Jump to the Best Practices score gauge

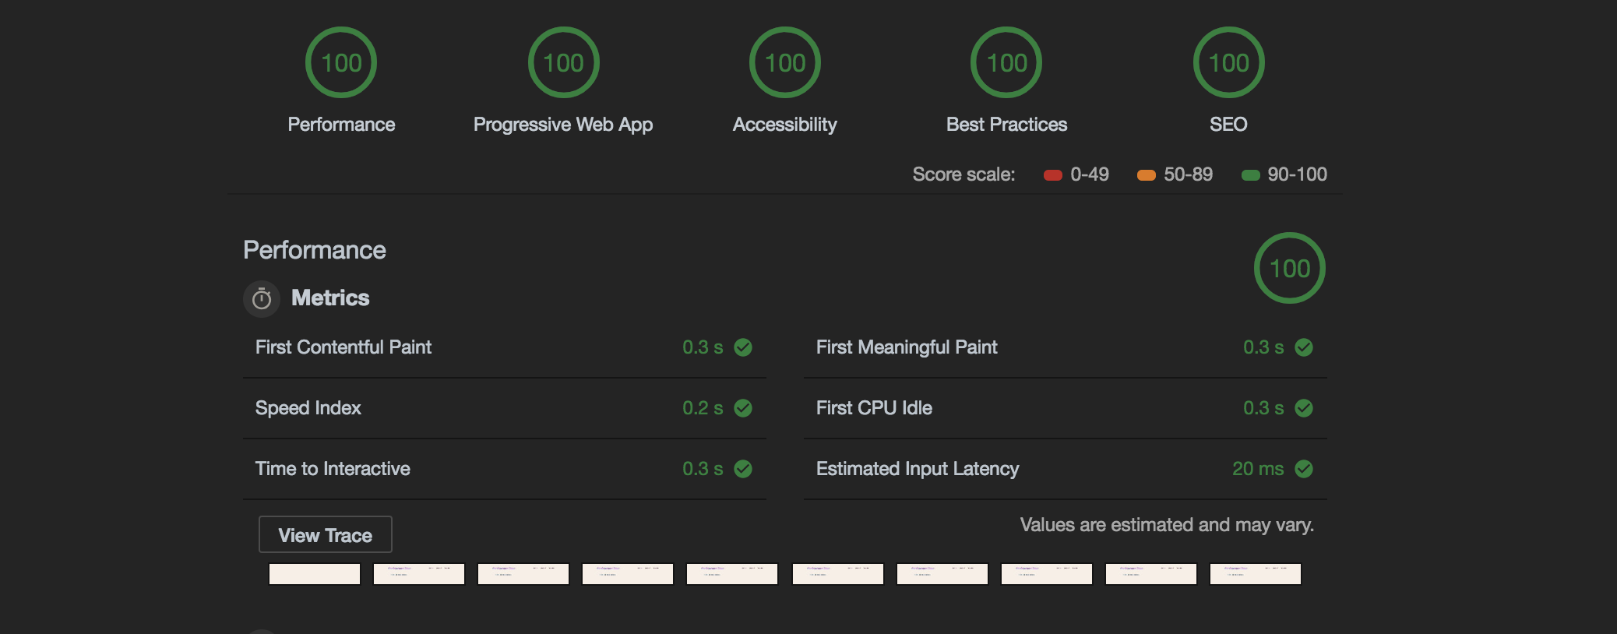point(1006,63)
